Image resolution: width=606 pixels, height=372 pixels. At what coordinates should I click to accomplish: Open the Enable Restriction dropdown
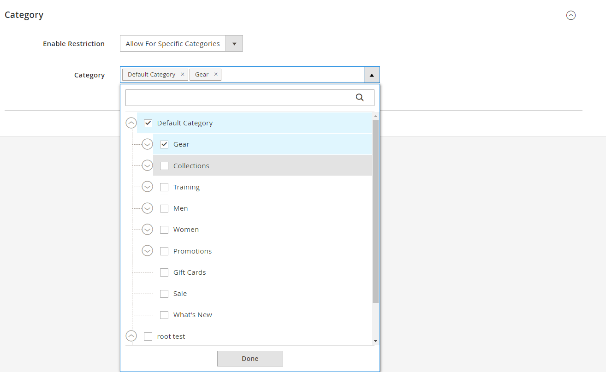click(181, 44)
